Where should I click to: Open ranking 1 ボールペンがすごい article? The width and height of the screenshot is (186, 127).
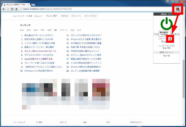(39, 35)
